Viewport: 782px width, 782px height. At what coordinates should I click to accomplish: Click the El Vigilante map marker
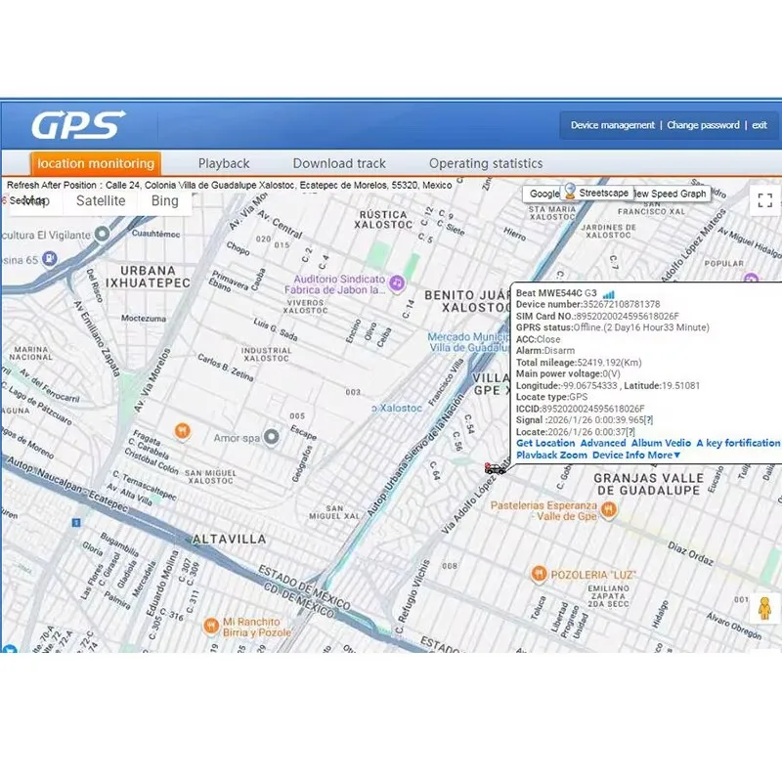click(103, 234)
